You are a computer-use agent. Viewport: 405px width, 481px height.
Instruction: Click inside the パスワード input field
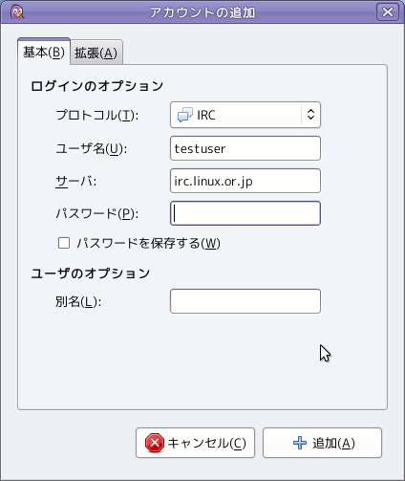[245, 213]
